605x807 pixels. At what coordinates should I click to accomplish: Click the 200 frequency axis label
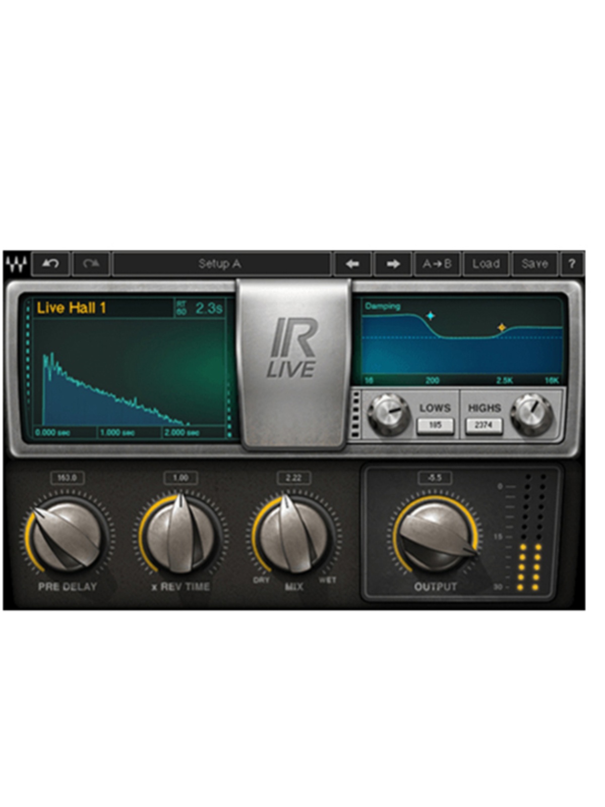coord(432,380)
